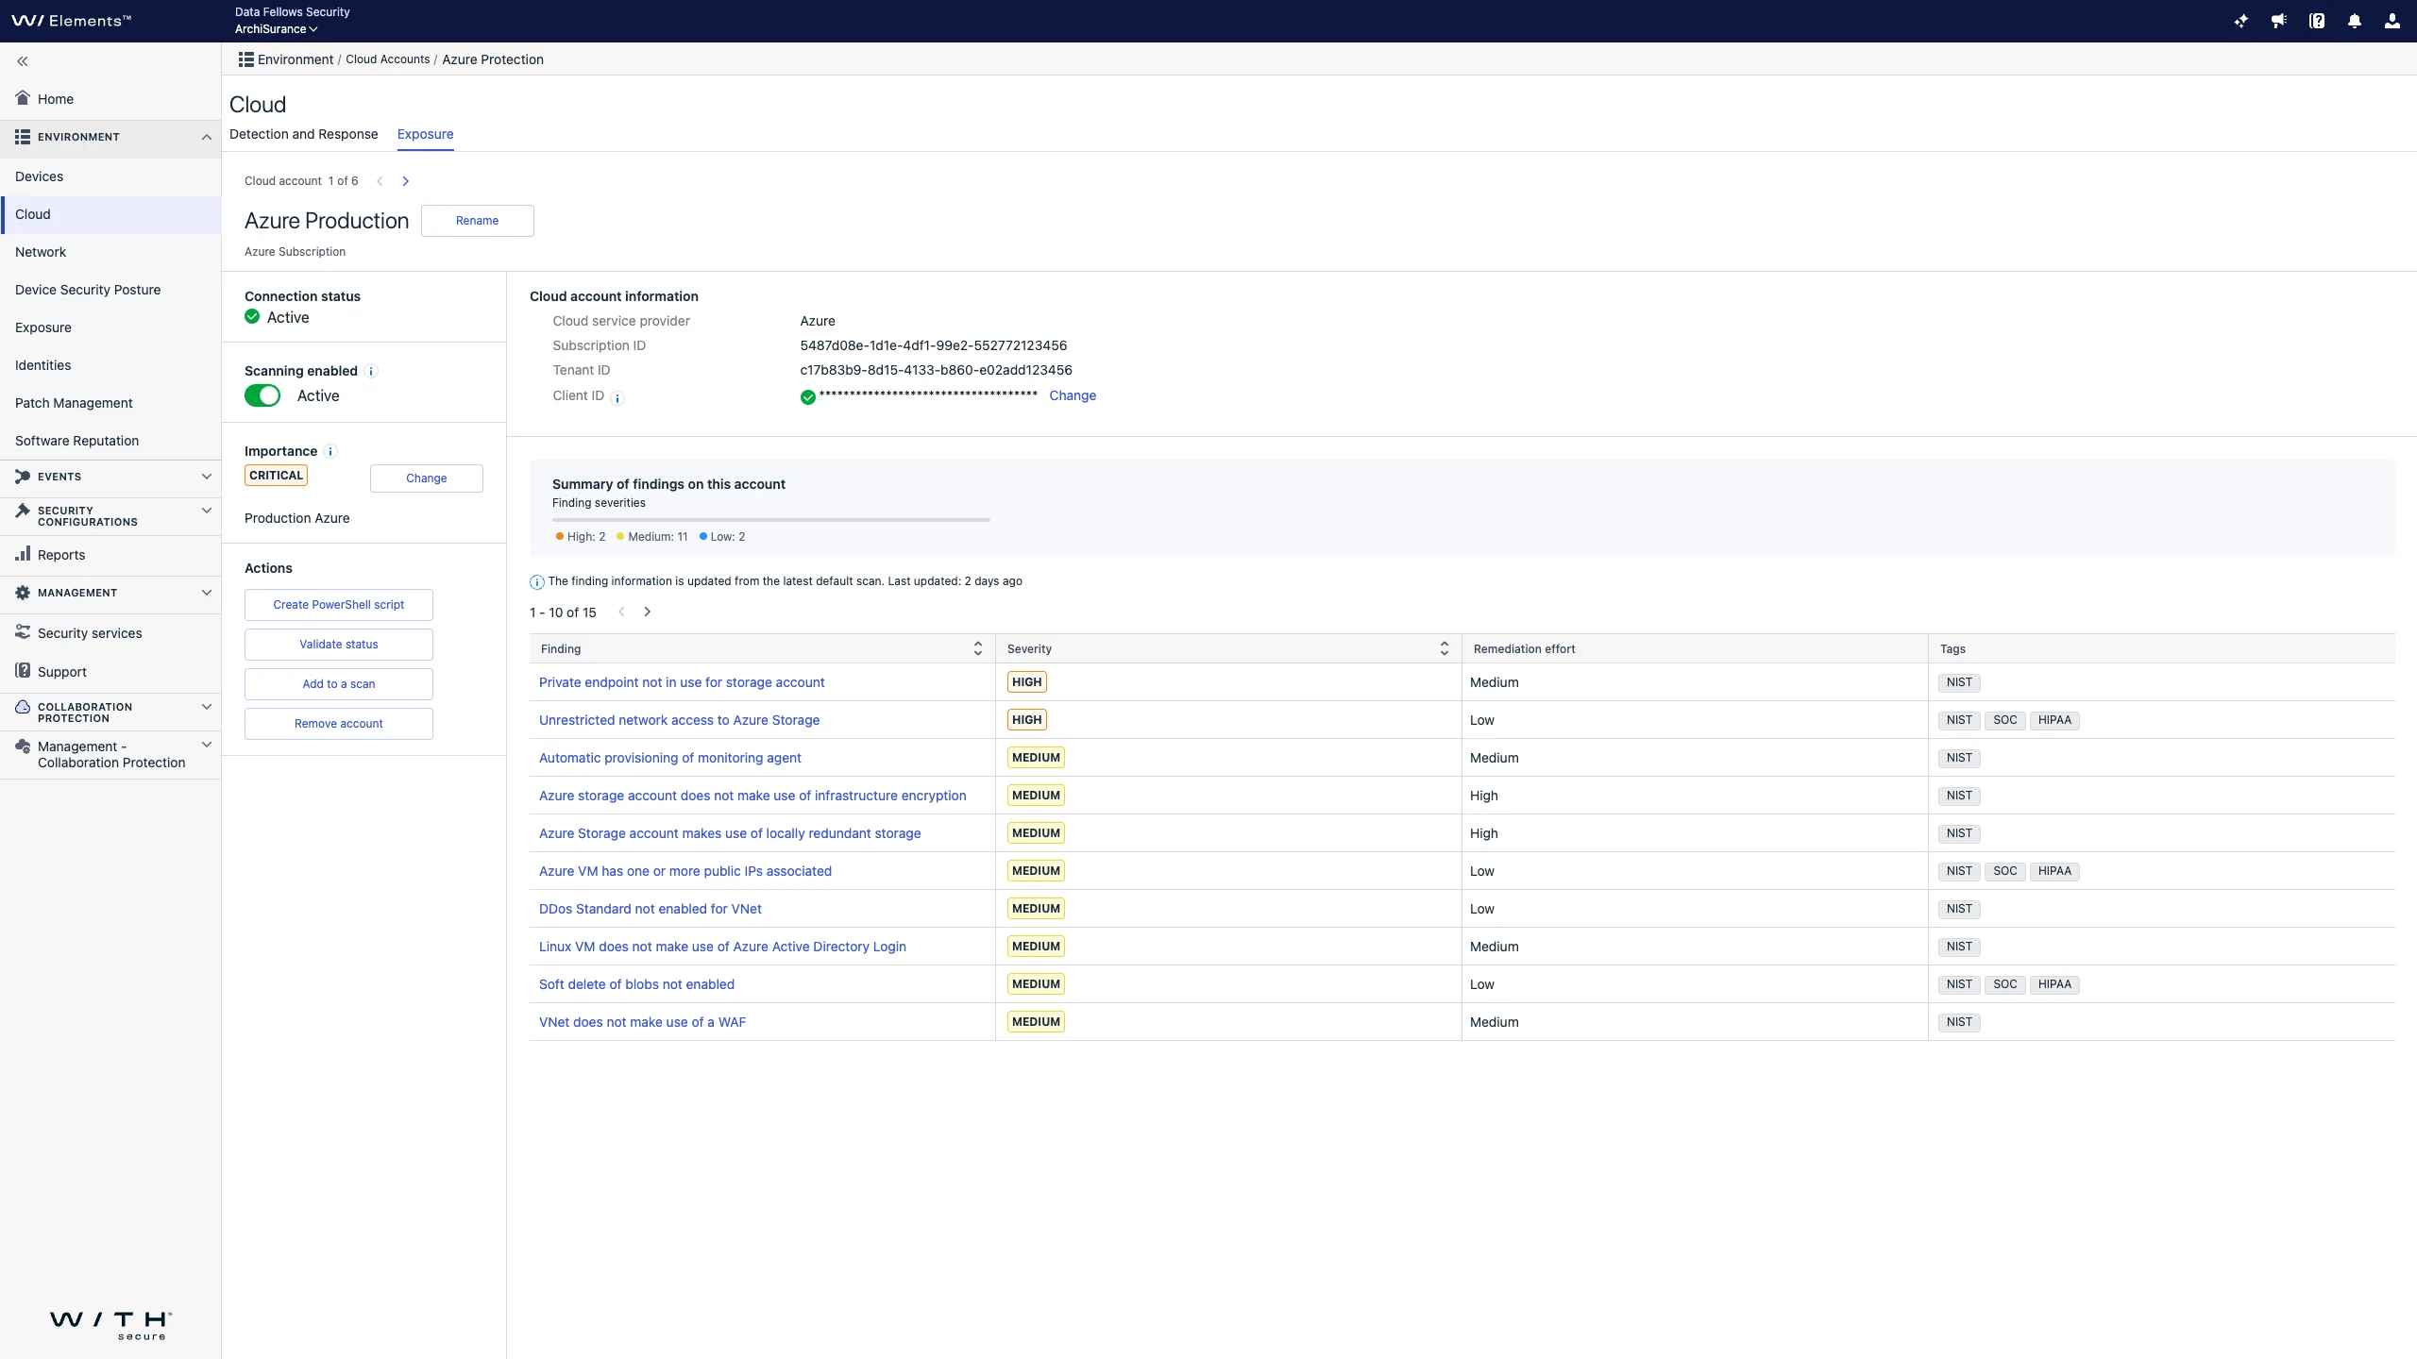Open Unrestricted network access to Azure Storage finding
The image size is (2417, 1359).
(679, 720)
